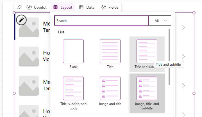Open the Layout tab
Image resolution: width=202 pixels, height=117 pixels.
click(63, 7)
